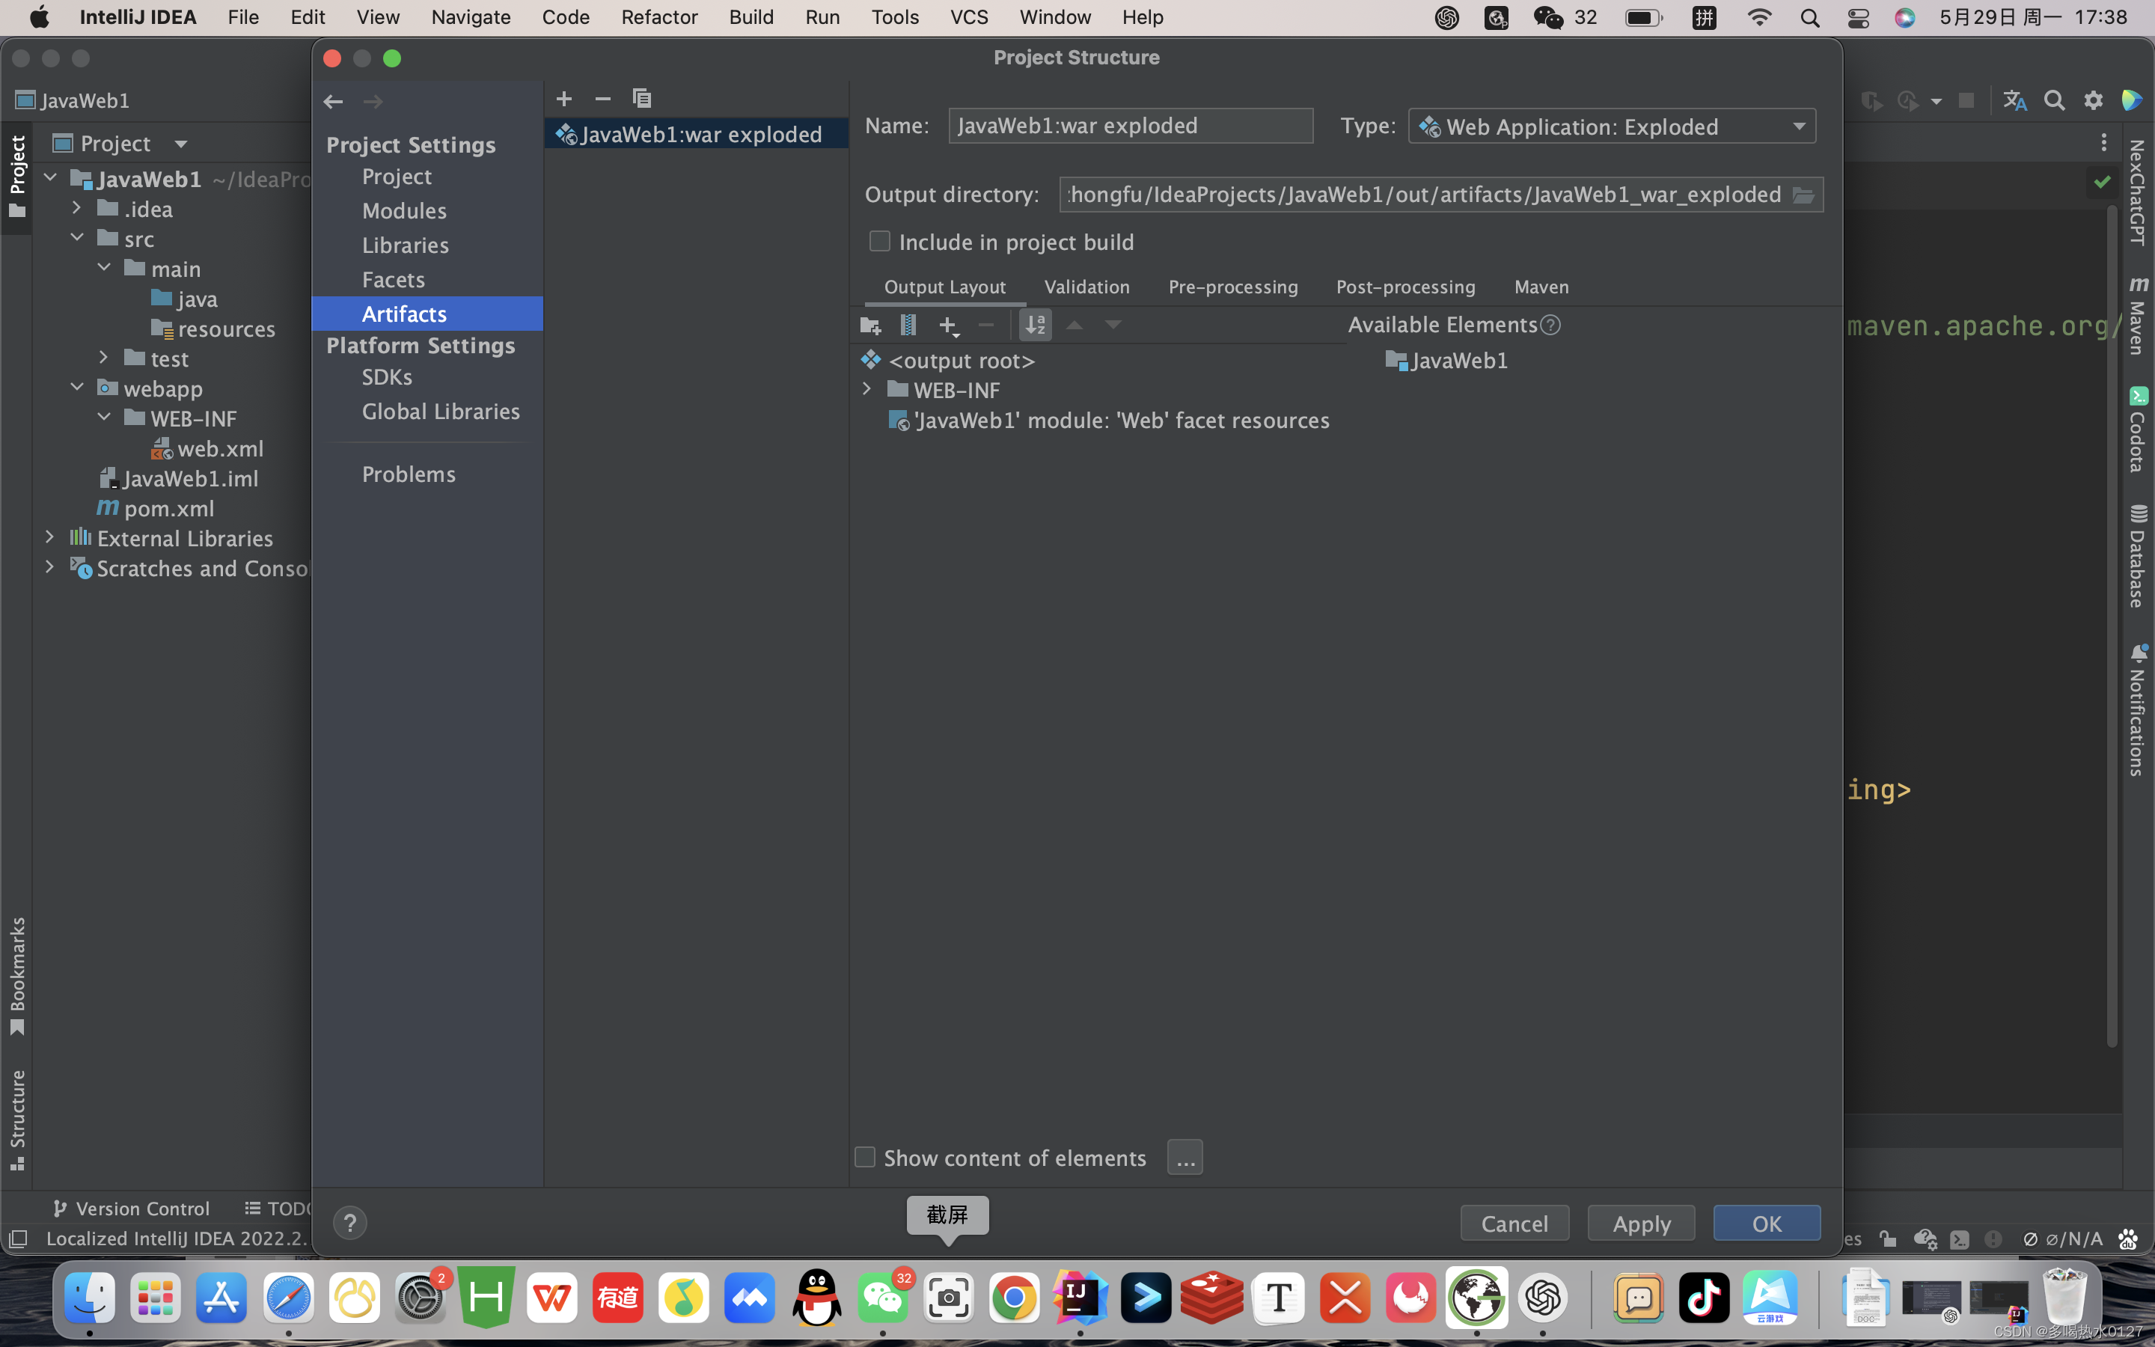Check the Show content of elements checkbox
The width and height of the screenshot is (2155, 1347).
865,1157
